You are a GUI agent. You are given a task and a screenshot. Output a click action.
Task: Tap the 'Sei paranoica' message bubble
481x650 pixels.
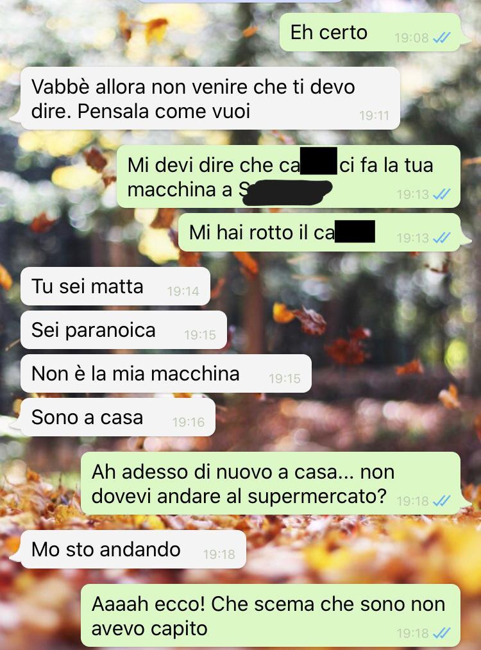click(x=124, y=330)
